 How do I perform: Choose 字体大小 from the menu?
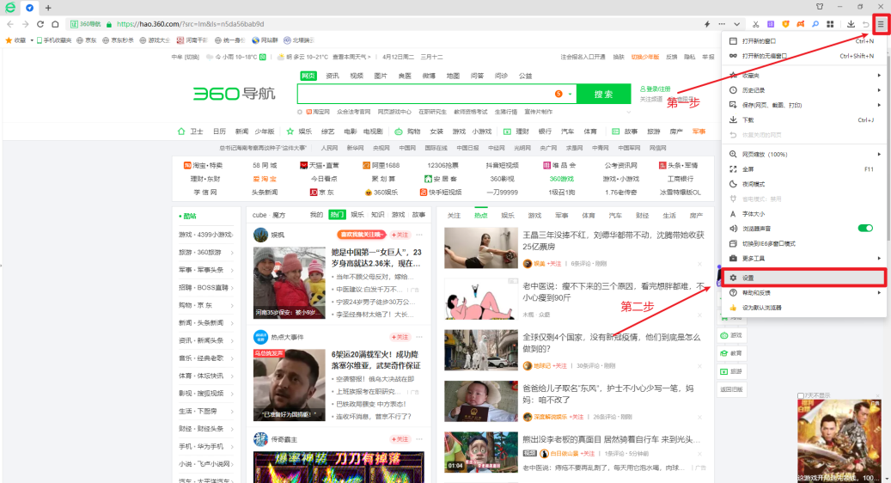(804, 214)
